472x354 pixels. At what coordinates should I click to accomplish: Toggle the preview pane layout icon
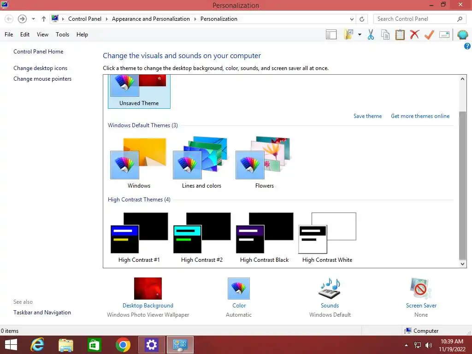point(331,35)
